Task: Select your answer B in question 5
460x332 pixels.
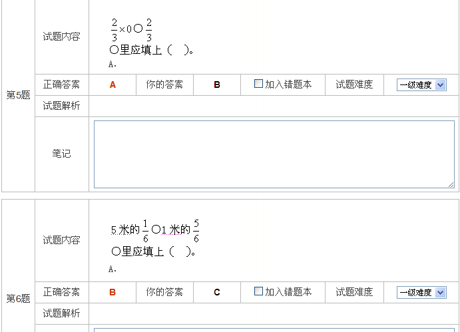Action: click(217, 85)
